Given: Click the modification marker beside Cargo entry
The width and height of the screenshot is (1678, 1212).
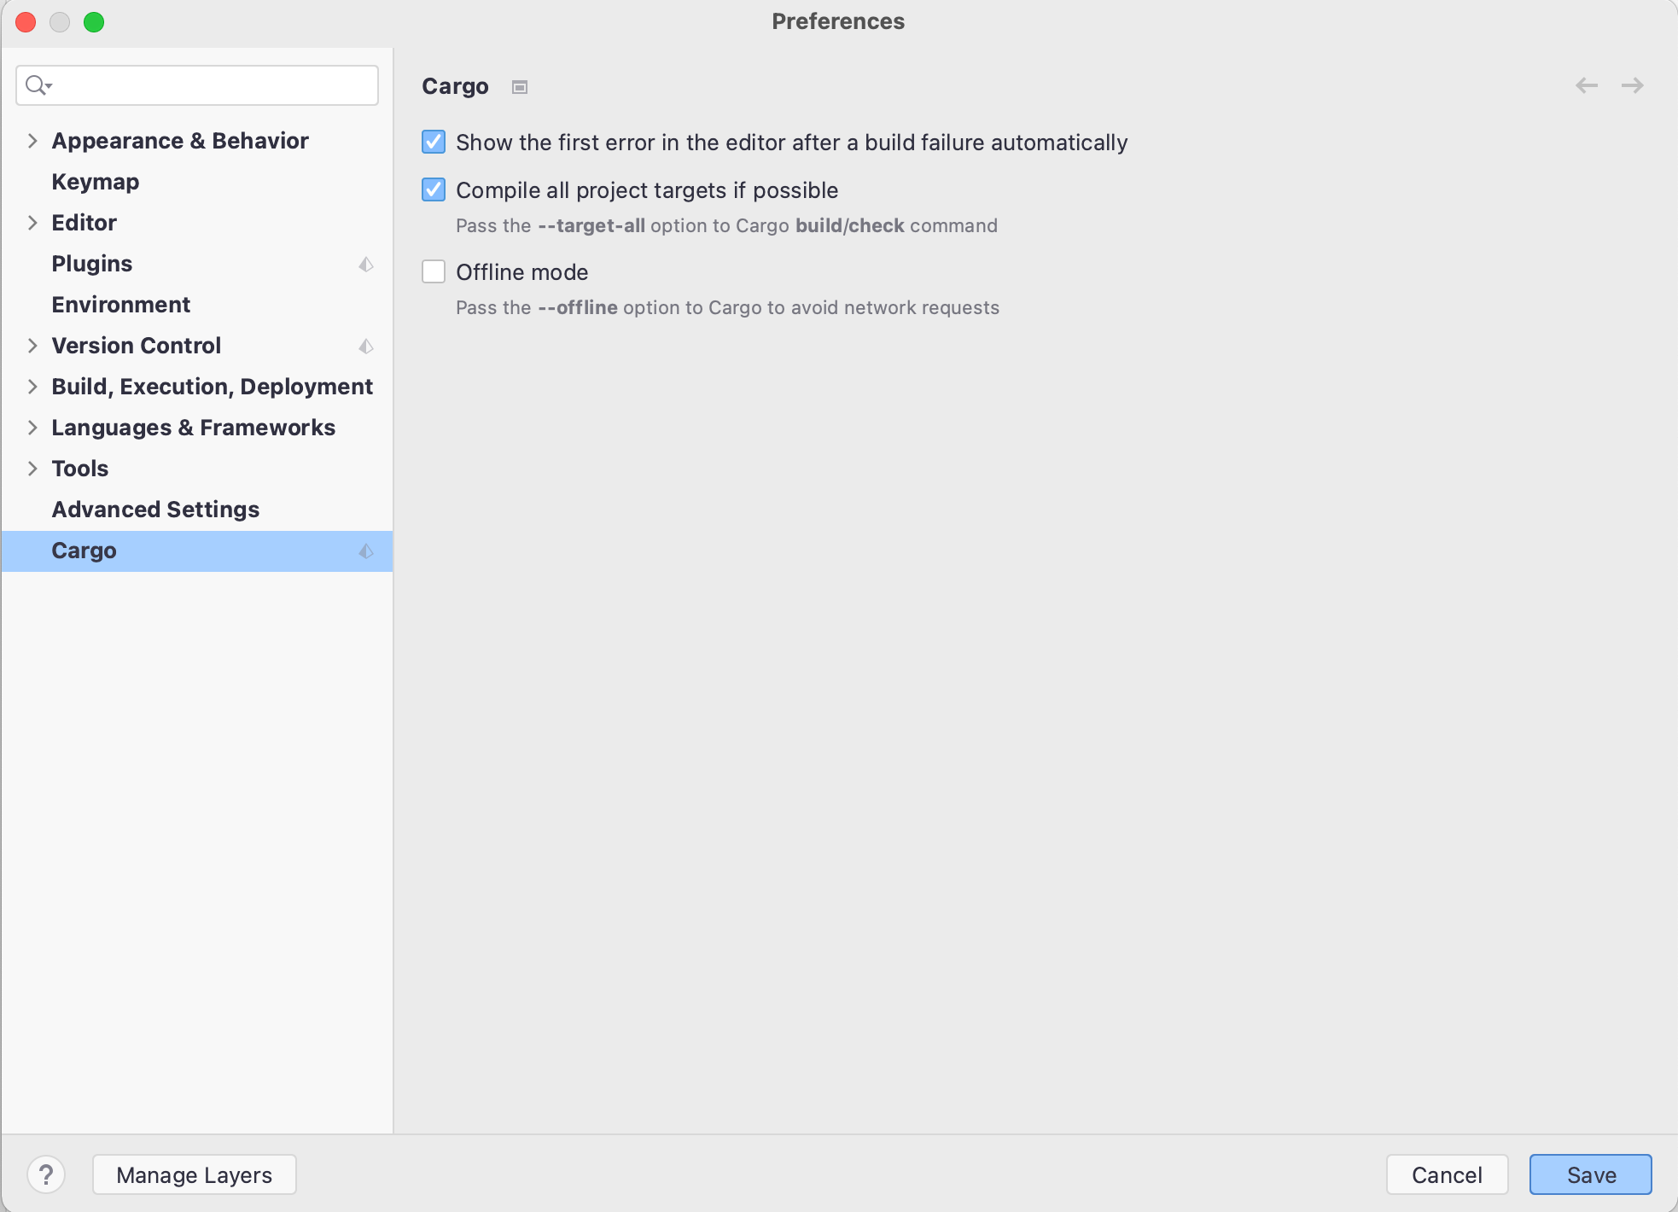Looking at the screenshot, I should point(366,551).
